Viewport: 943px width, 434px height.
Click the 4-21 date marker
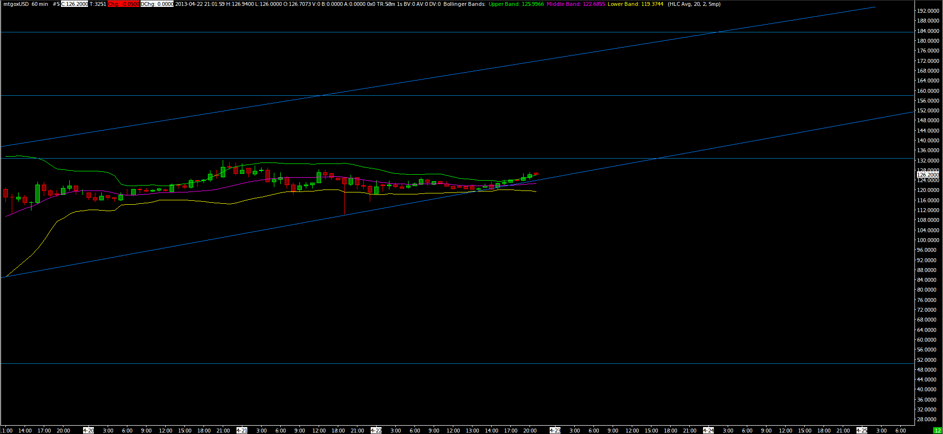click(242, 431)
